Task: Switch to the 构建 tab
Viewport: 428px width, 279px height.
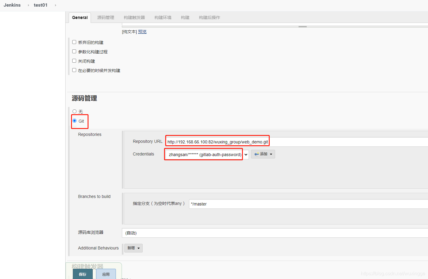Action: point(185,17)
